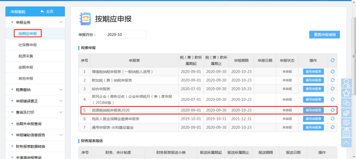This screenshot has width=356, height=159.
Task: Refresh row 3 综合申报表 status
Action: pos(333,89)
